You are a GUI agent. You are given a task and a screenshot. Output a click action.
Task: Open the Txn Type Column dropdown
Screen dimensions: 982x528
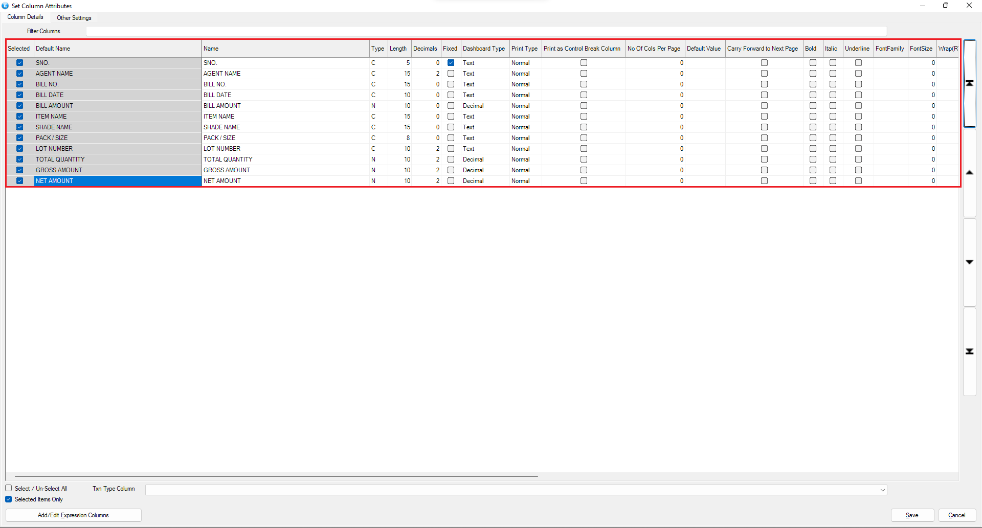point(882,490)
